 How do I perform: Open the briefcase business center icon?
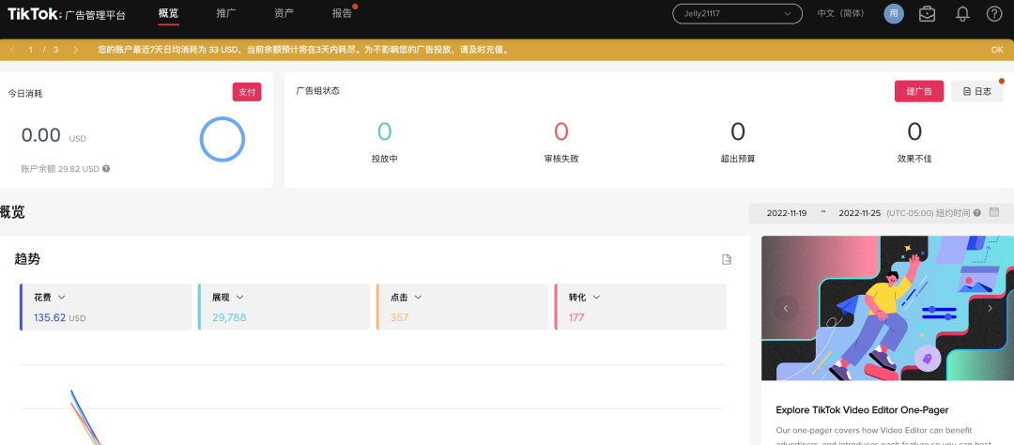click(928, 13)
